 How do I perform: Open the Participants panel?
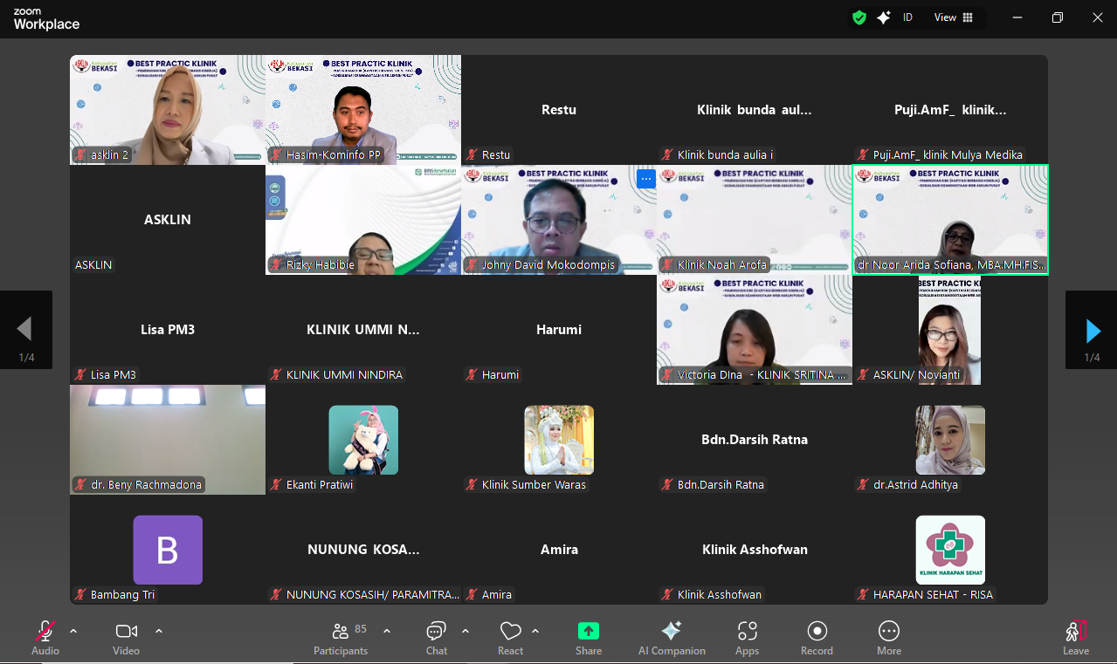[x=341, y=637]
